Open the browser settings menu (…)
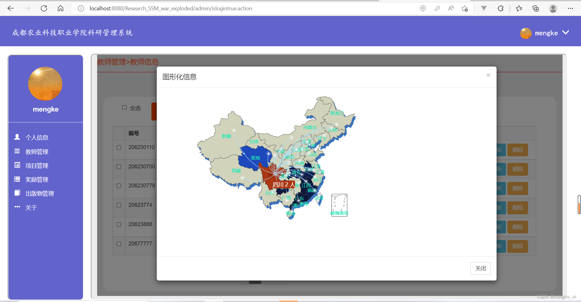581x302 pixels. tap(571, 8)
